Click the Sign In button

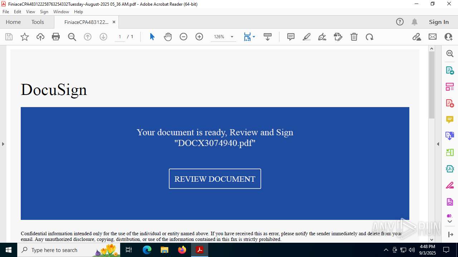pyautogui.click(x=439, y=22)
